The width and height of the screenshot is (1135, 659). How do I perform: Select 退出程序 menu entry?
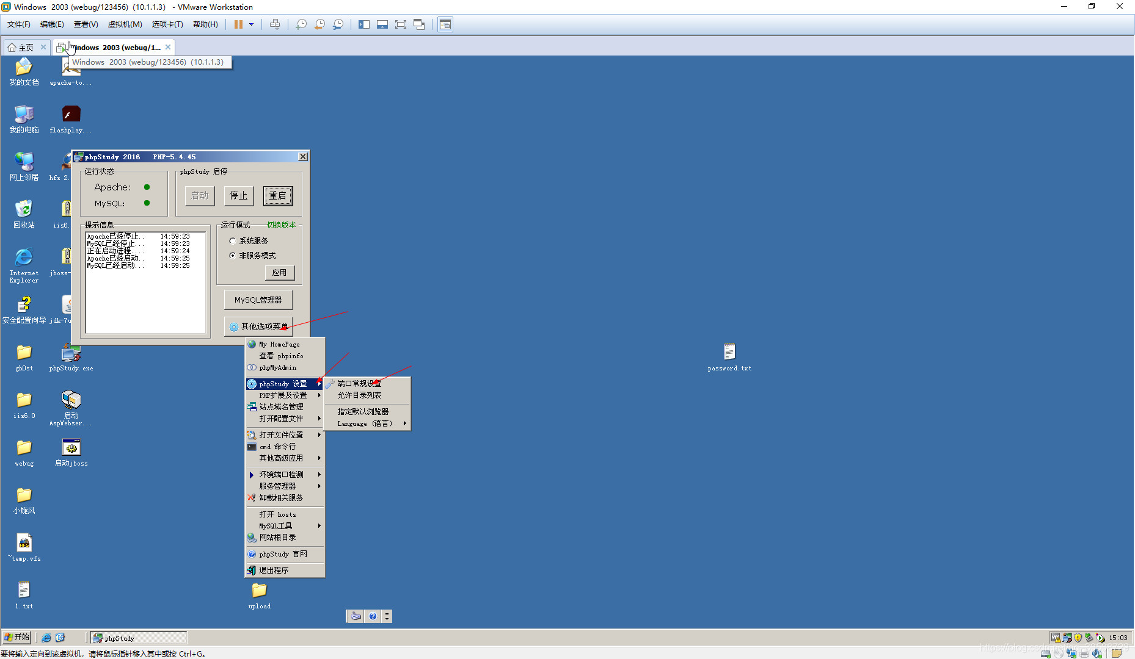(285, 571)
